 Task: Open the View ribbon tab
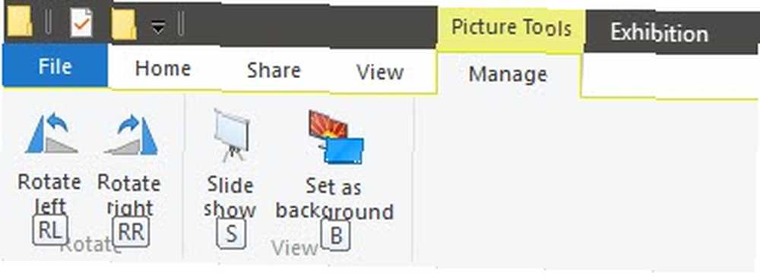[x=380, y=72]
